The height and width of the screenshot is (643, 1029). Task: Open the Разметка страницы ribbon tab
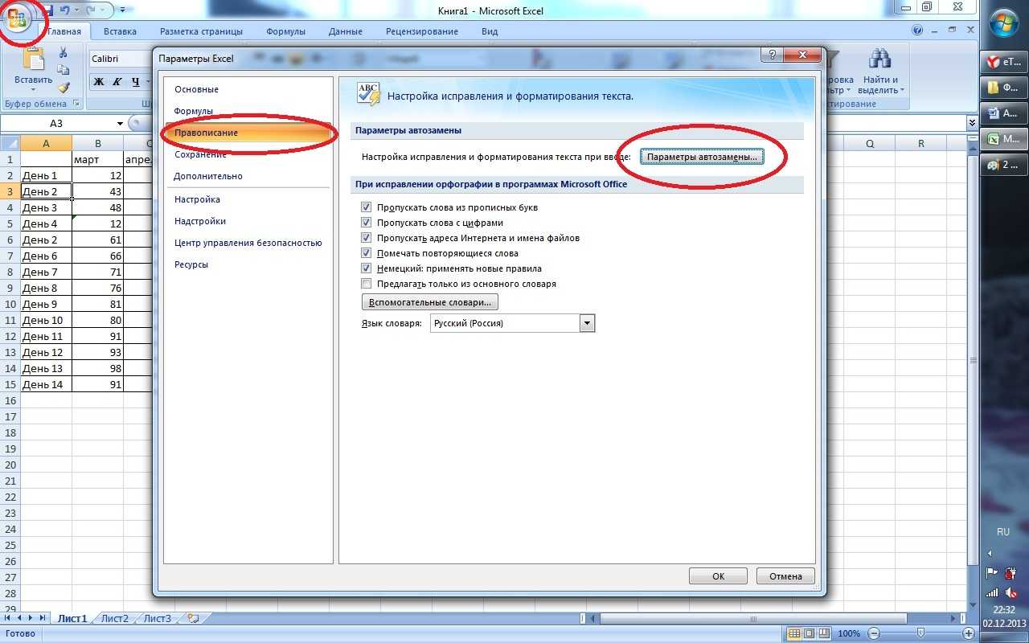coord(201,31)
